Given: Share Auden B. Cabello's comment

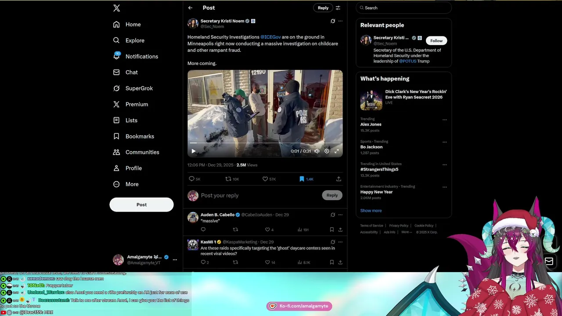Looking at the screenshot, I should tap(340, 230).
